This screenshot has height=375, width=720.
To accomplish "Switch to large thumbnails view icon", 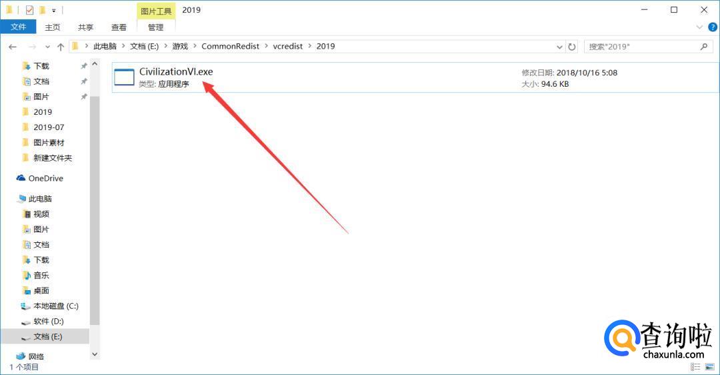I will [x=710, y=367].
